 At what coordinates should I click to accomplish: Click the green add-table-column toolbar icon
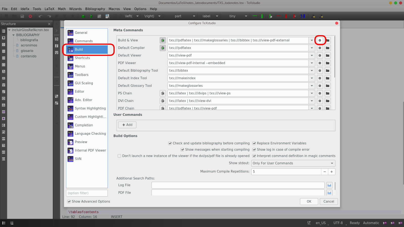[262, 16]
